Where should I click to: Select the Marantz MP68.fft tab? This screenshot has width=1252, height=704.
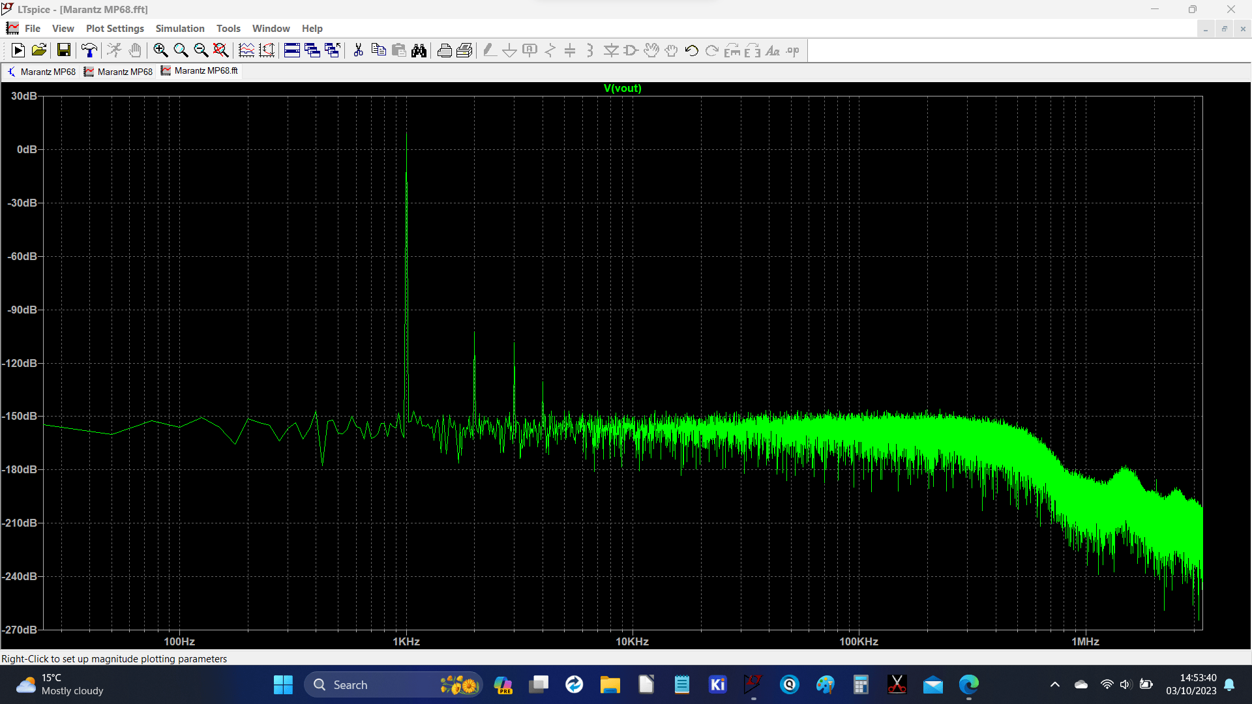(200, 71)
